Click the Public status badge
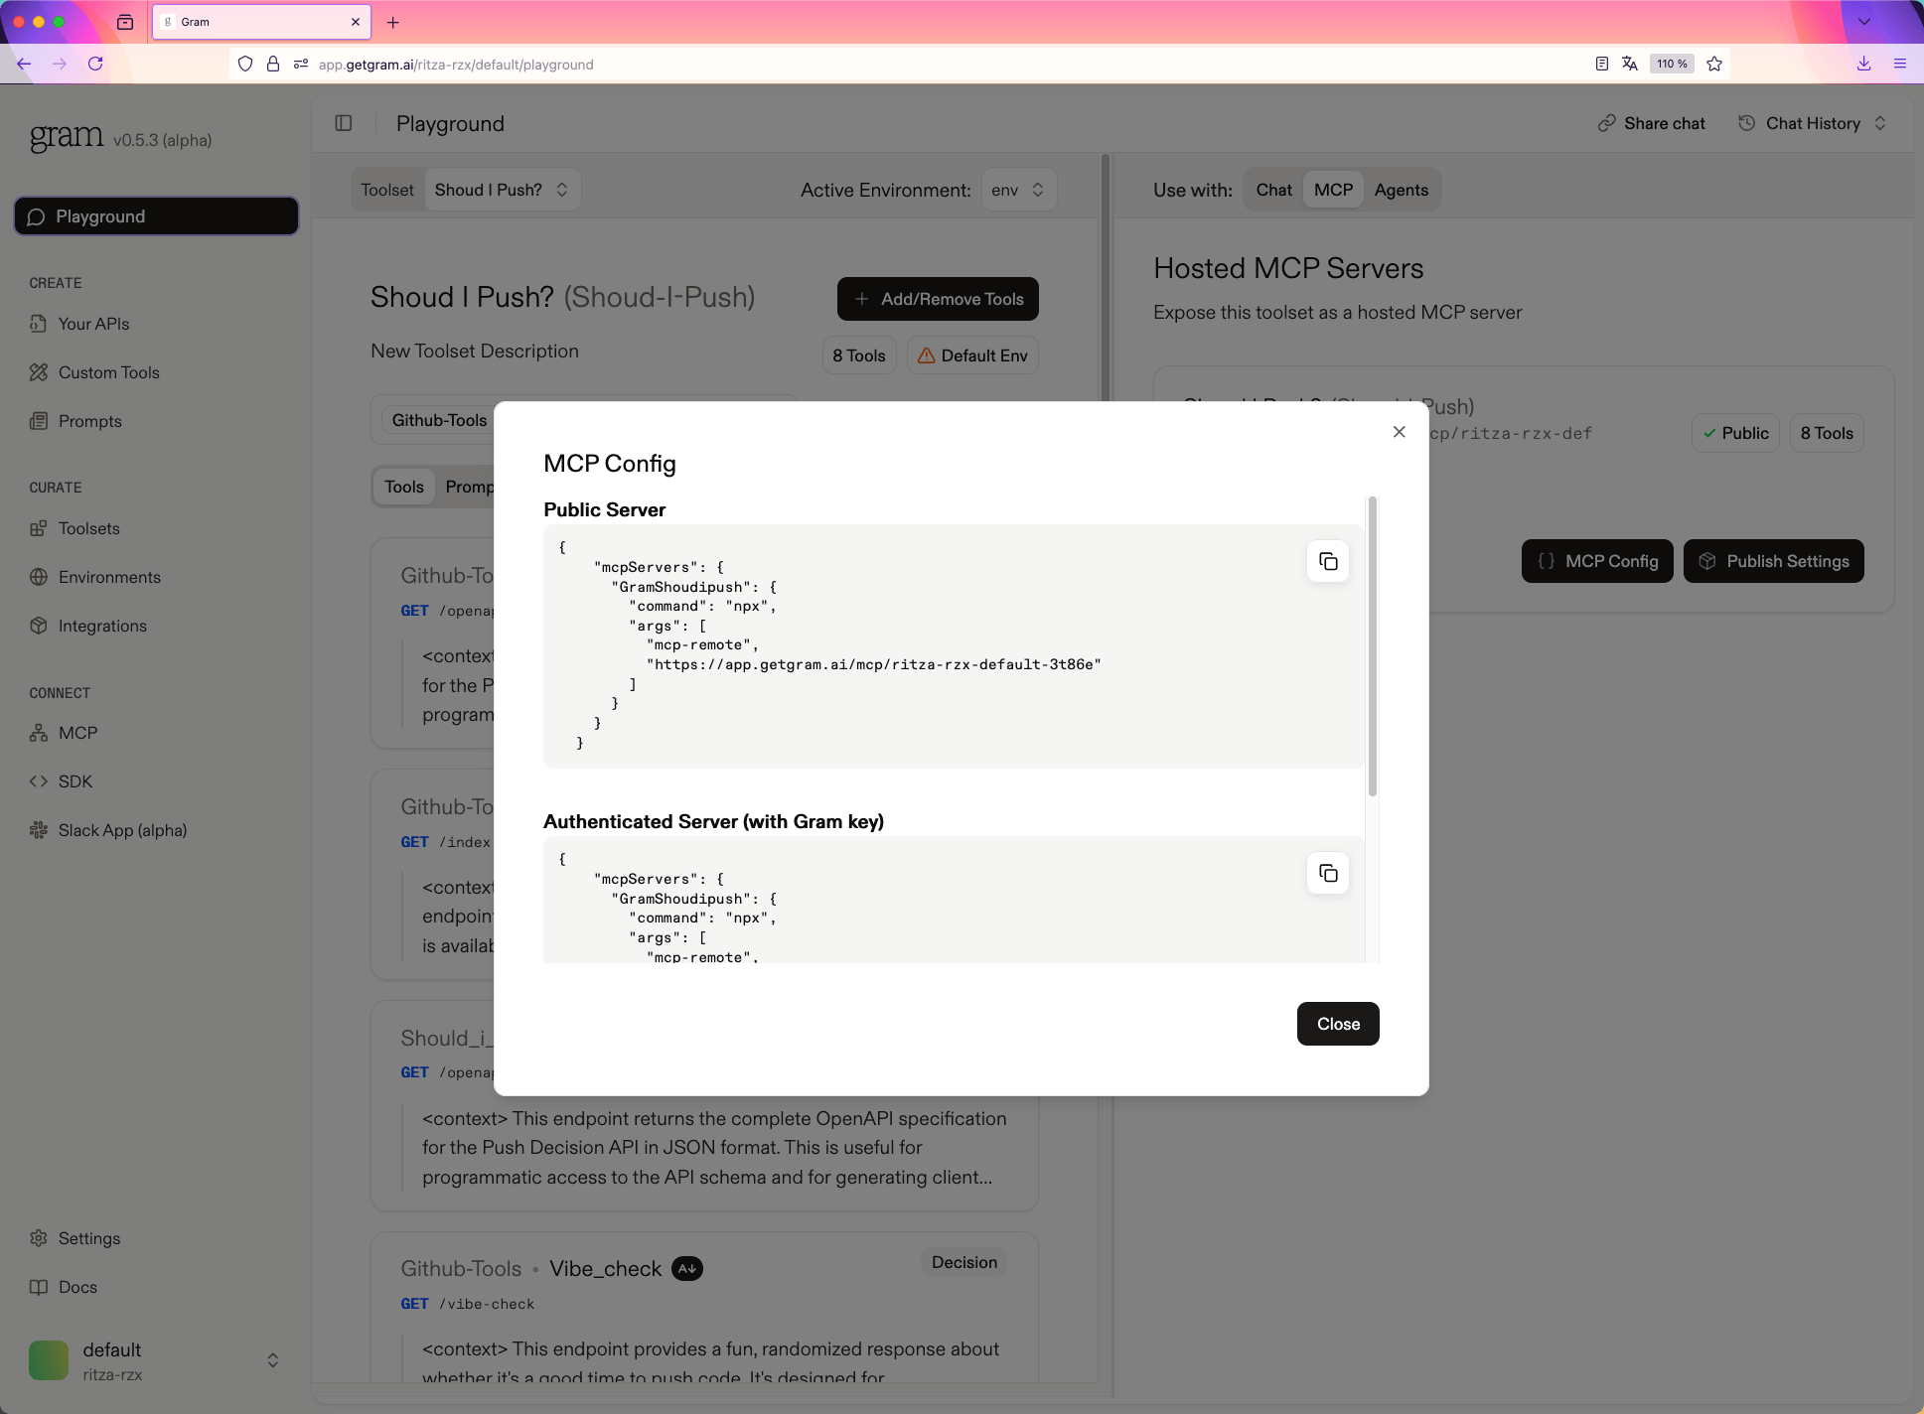Screen dimensions: 1924x1414 [x=1735, y=433]
